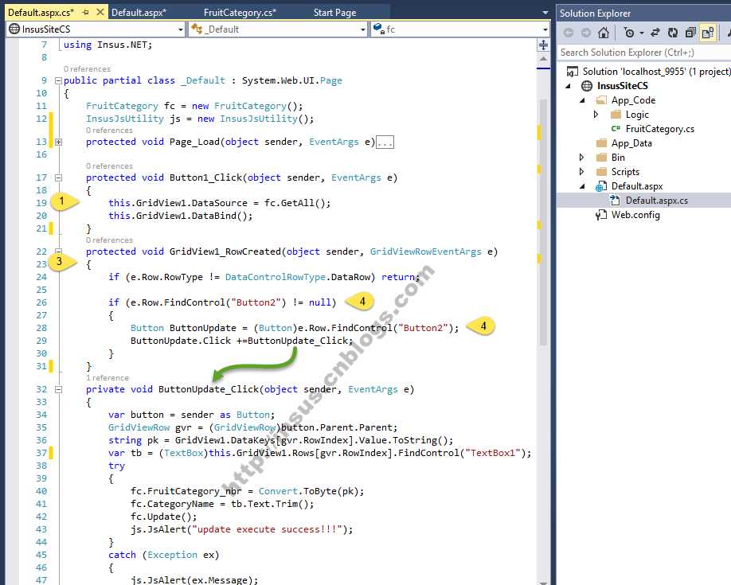Select the Default.aspx.cs tree item
731x585 pixels.
point(656,201)
